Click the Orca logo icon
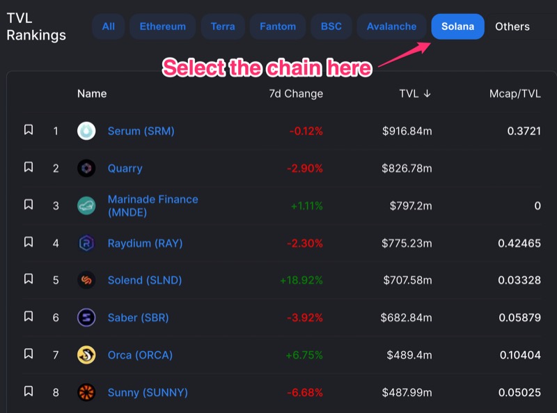 pos(86,354)
